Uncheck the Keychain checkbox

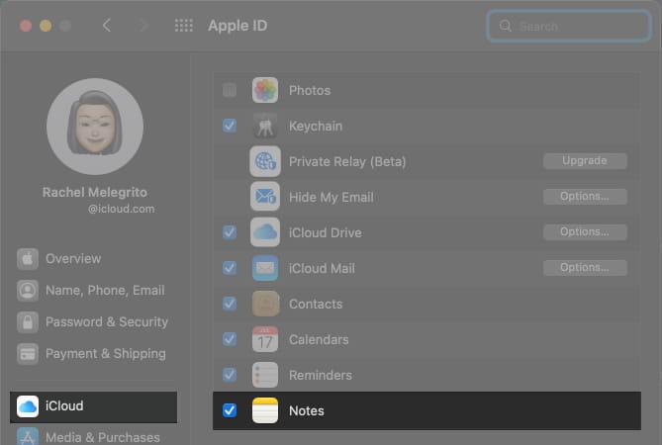pyautogui.click(x=230, y=126)
